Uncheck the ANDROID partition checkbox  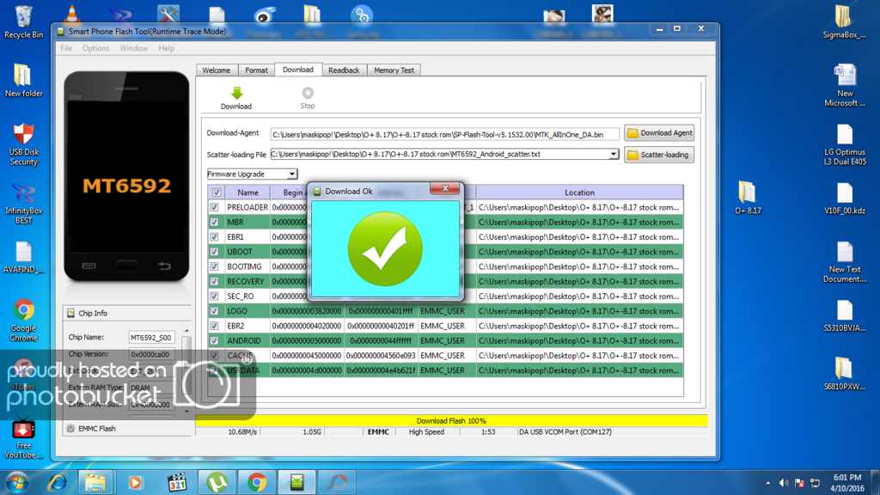tap(214, 340)
